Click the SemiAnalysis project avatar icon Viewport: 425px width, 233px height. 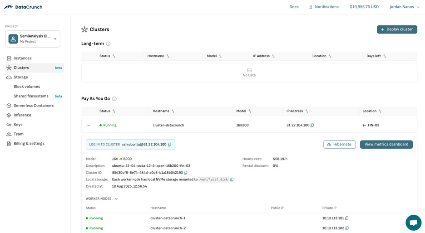tap(13, 39)
